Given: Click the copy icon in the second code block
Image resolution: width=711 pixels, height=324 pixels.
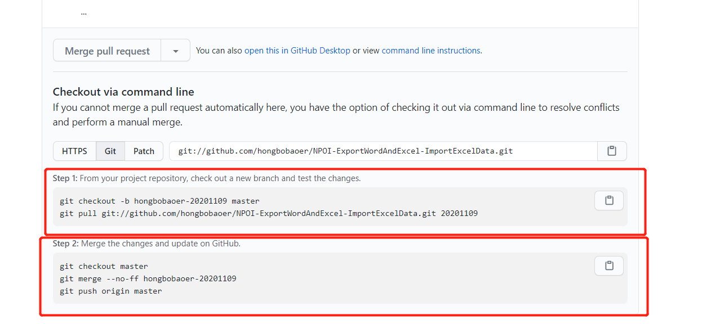Looking at the screenshot, I should pyautogui.click(x=608, y=265).
